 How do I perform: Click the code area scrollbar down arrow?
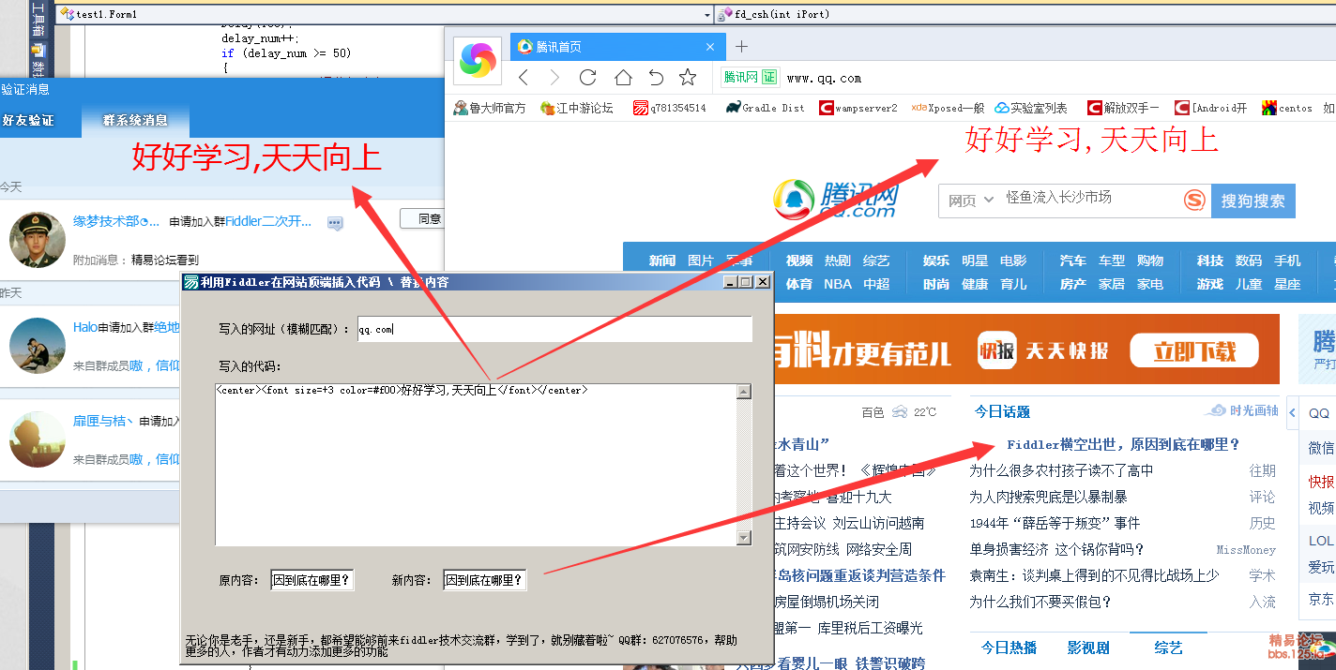point(744,538)
